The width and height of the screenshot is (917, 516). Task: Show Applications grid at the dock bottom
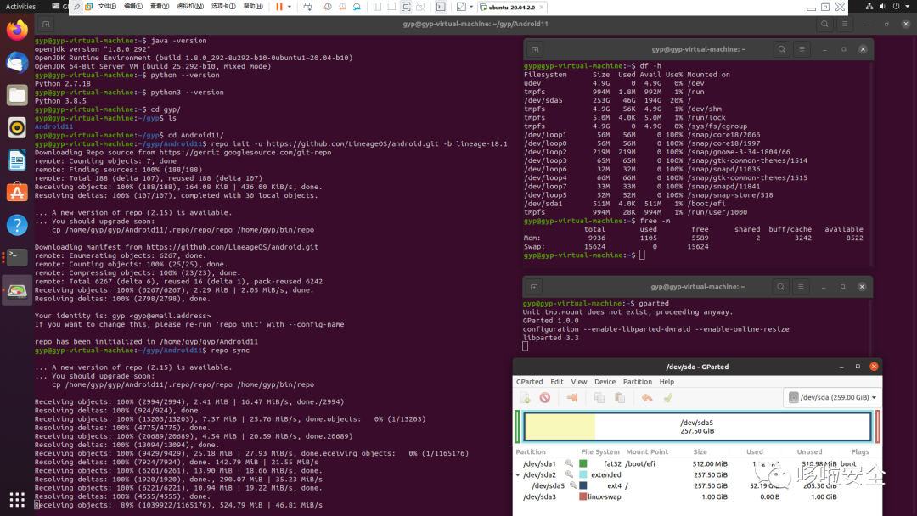coord(17,500)
